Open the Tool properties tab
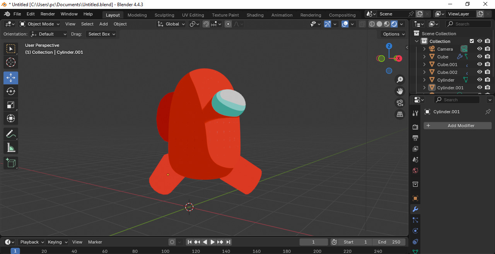The height and width of the screenshot is (254, 495). pyautogui.click(x=415, y=113)
